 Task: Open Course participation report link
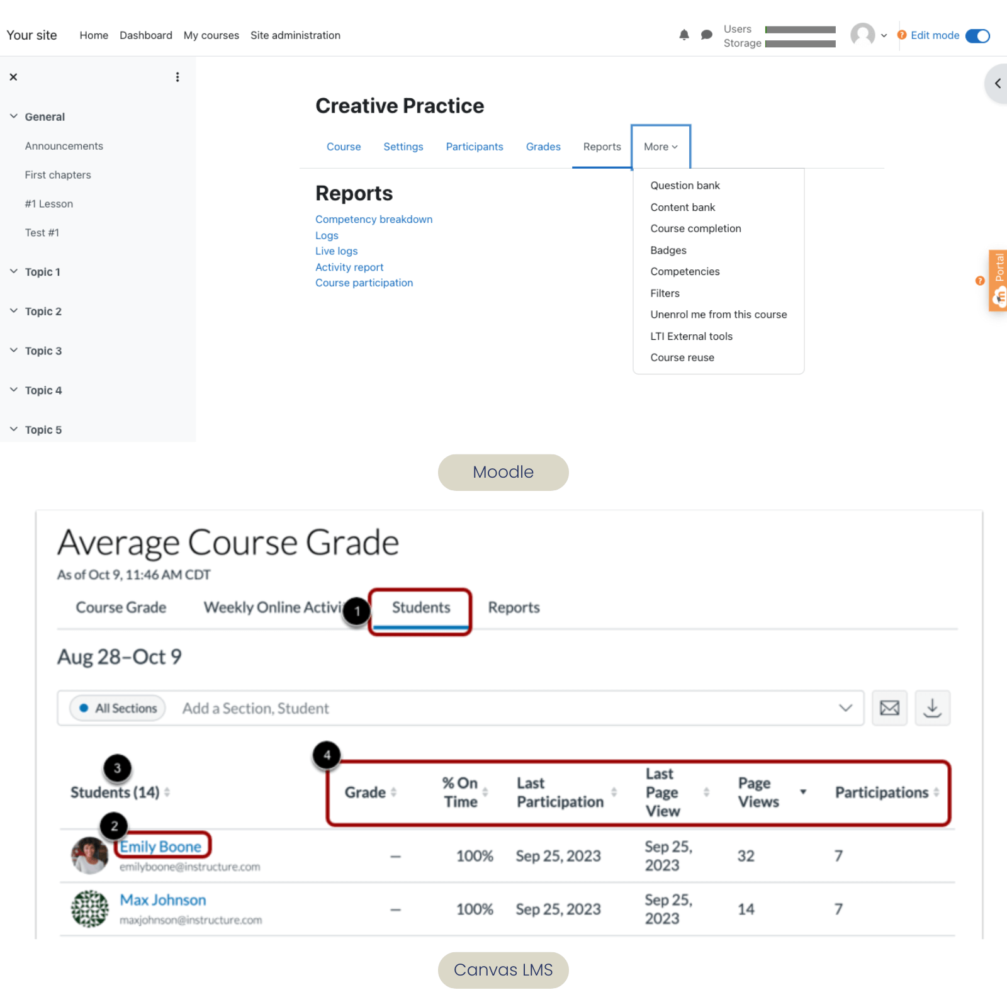(364, 283)
